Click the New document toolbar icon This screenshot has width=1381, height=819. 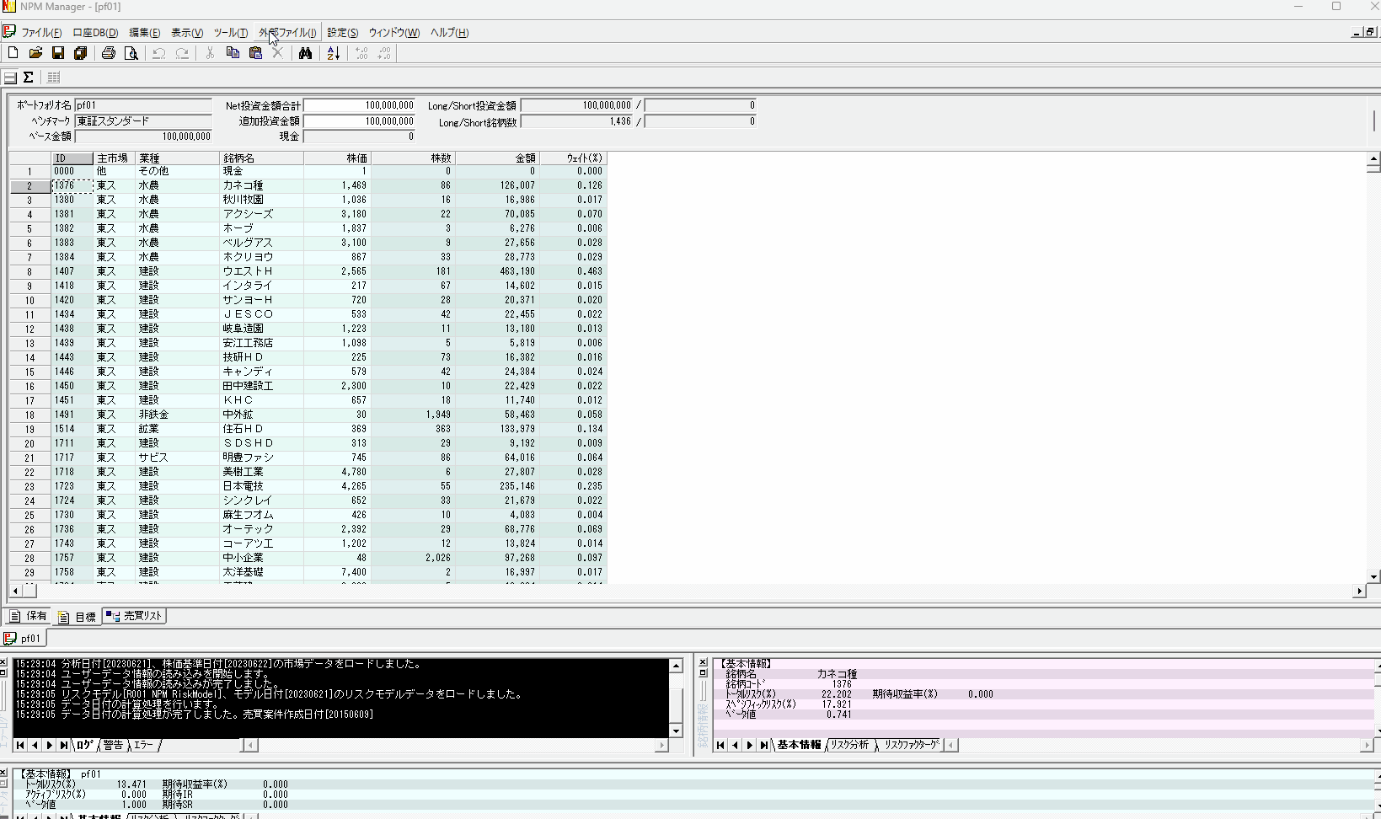click(x=13, y=53)
